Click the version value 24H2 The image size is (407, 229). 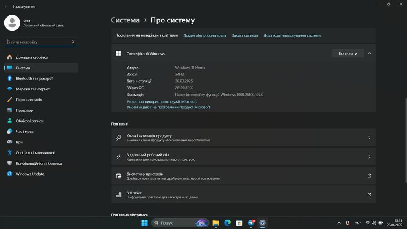tap(179, 74)
